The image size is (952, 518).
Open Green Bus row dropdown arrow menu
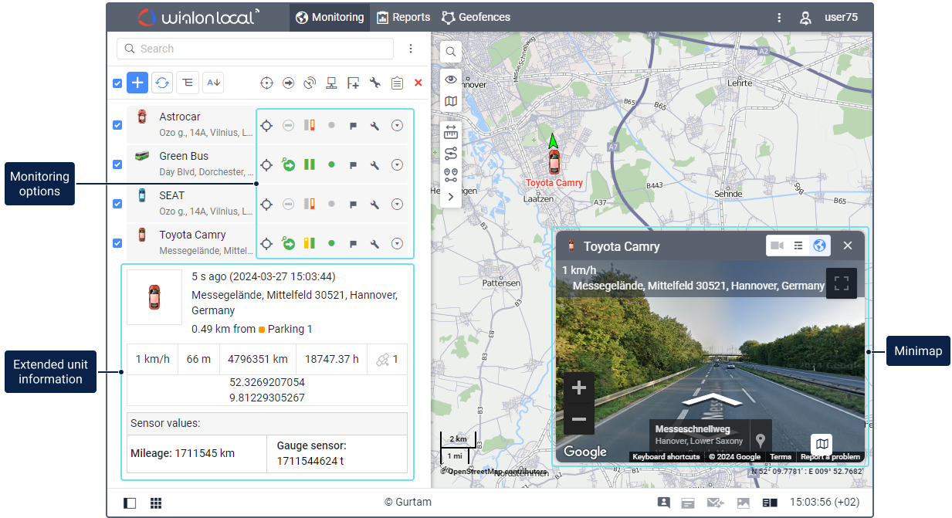click(x=397, y=164)
